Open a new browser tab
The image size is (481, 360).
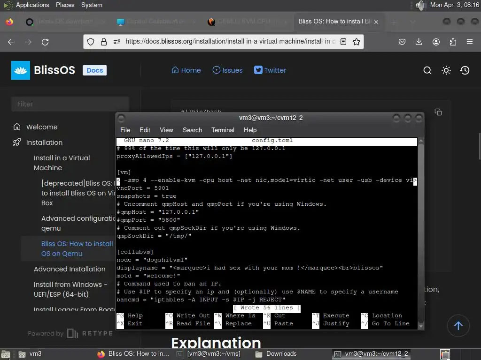[394, 22]
